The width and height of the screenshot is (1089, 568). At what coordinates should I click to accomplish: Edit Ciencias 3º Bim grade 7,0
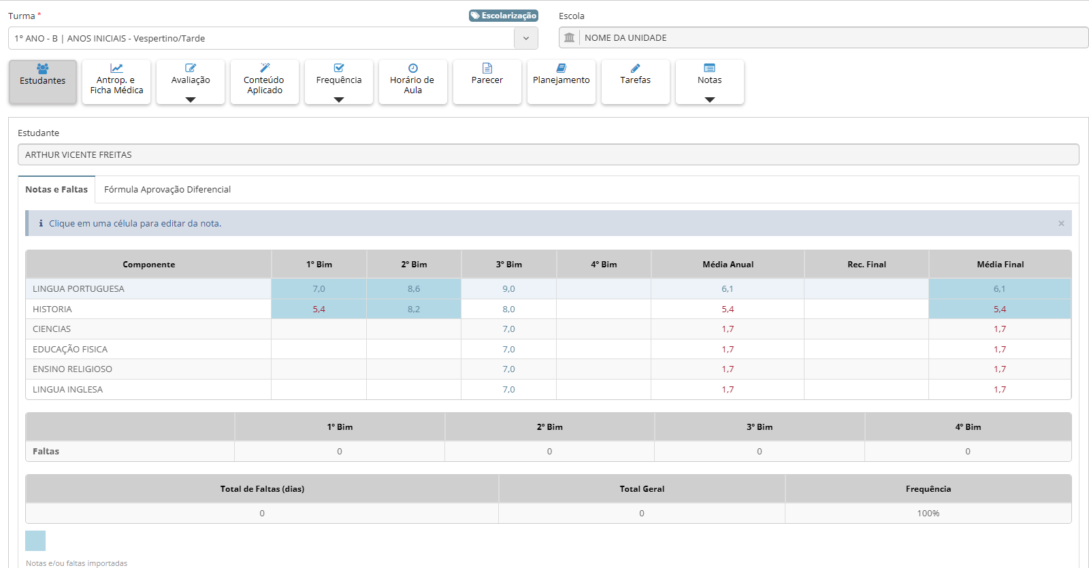[x=508, y=329]
